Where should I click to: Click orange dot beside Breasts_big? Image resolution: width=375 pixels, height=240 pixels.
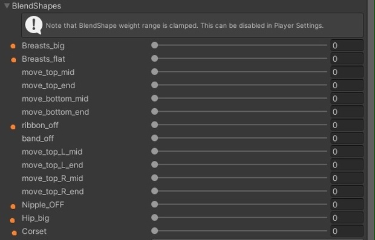point(13,46)
